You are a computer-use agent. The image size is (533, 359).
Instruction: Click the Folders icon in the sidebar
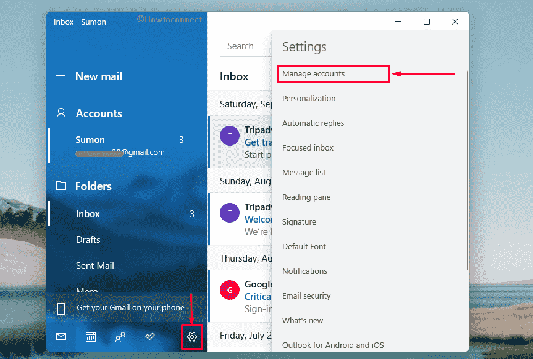tap(61, 186)
